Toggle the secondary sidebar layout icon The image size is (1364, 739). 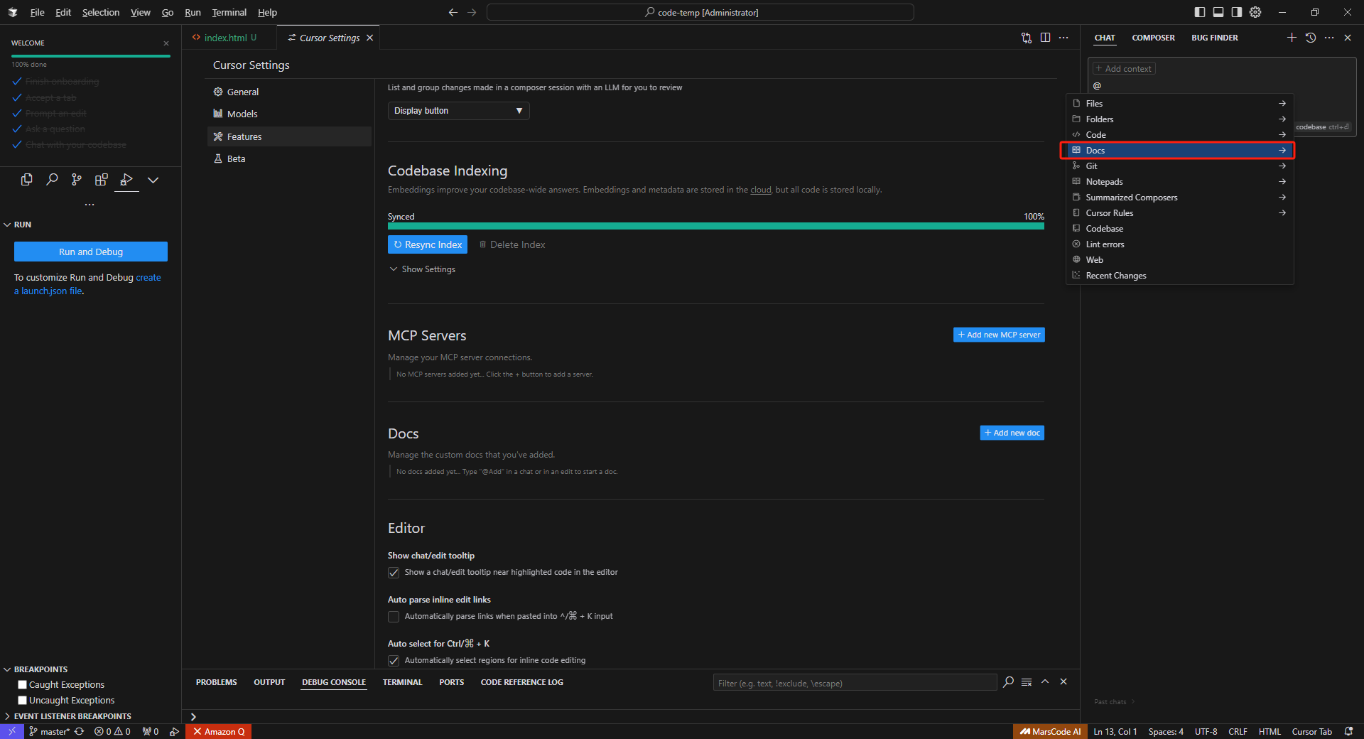point(1237,12)
